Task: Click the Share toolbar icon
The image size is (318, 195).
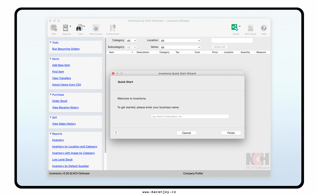Action: [x=235, y=28]
